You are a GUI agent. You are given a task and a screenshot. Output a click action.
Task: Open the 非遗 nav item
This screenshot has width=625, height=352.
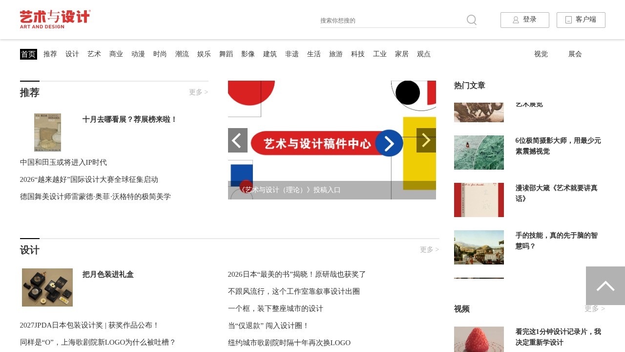click(292, 54)
